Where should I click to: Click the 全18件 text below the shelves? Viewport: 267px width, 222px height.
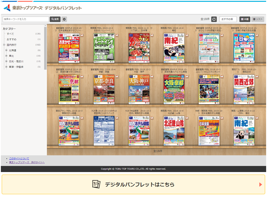point(158,151)
